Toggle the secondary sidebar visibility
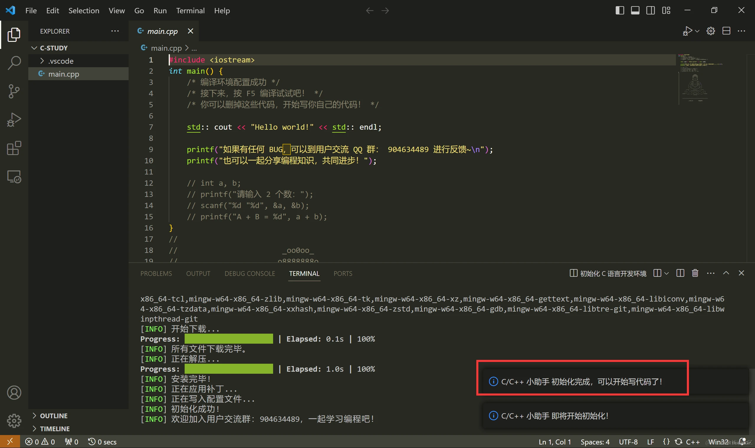 tap(651, 10)
